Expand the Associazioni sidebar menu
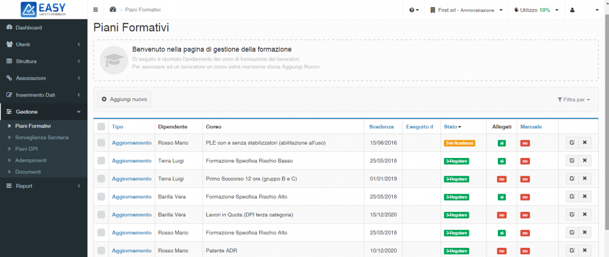The height and width of the screenshot is (257, 609). point(44,78)
